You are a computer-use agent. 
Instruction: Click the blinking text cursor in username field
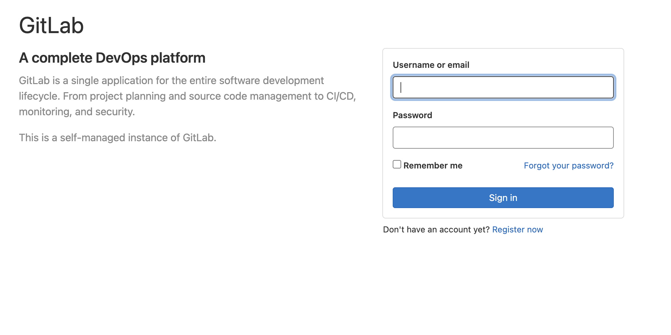pyautogui.click(x=401, y=87)
